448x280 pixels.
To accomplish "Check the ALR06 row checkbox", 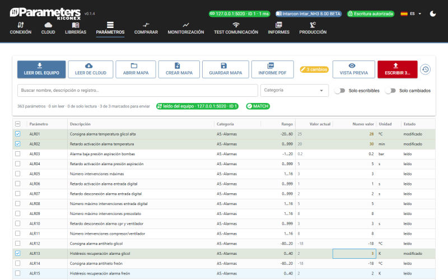I will pyautogui.click(x=18, y=184).
